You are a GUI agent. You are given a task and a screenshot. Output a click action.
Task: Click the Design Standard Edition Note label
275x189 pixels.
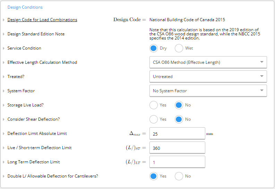[x=36, y=34]
